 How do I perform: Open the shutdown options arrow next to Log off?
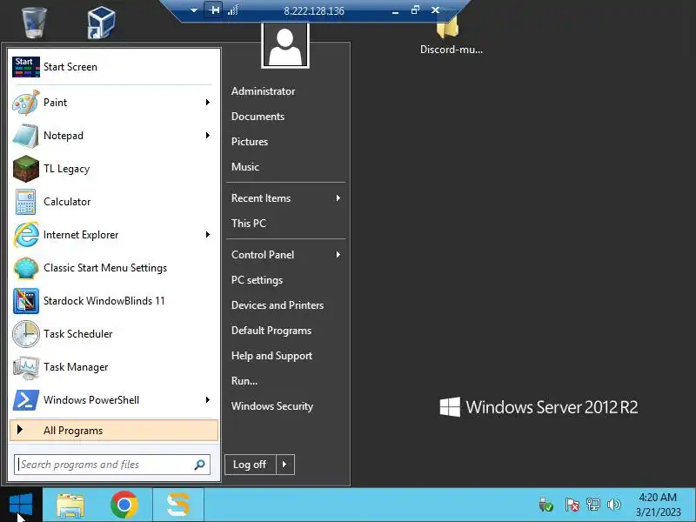(285, 465)
